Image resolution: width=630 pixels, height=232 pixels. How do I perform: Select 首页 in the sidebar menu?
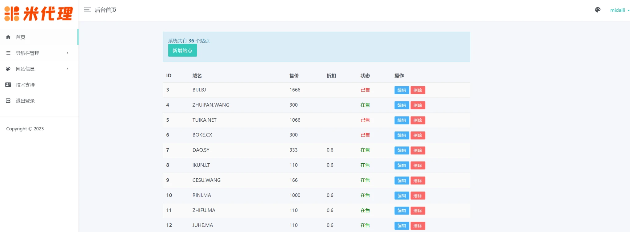pos(21,37)
